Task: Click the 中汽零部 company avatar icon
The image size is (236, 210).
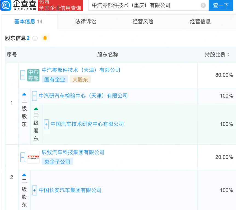Action: pyautogui.click(x=33, y=75)
